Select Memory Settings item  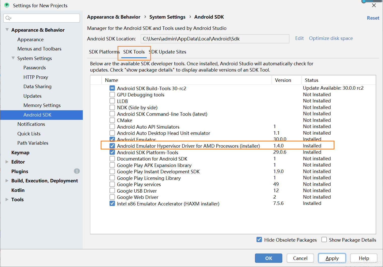coord(42,105)
